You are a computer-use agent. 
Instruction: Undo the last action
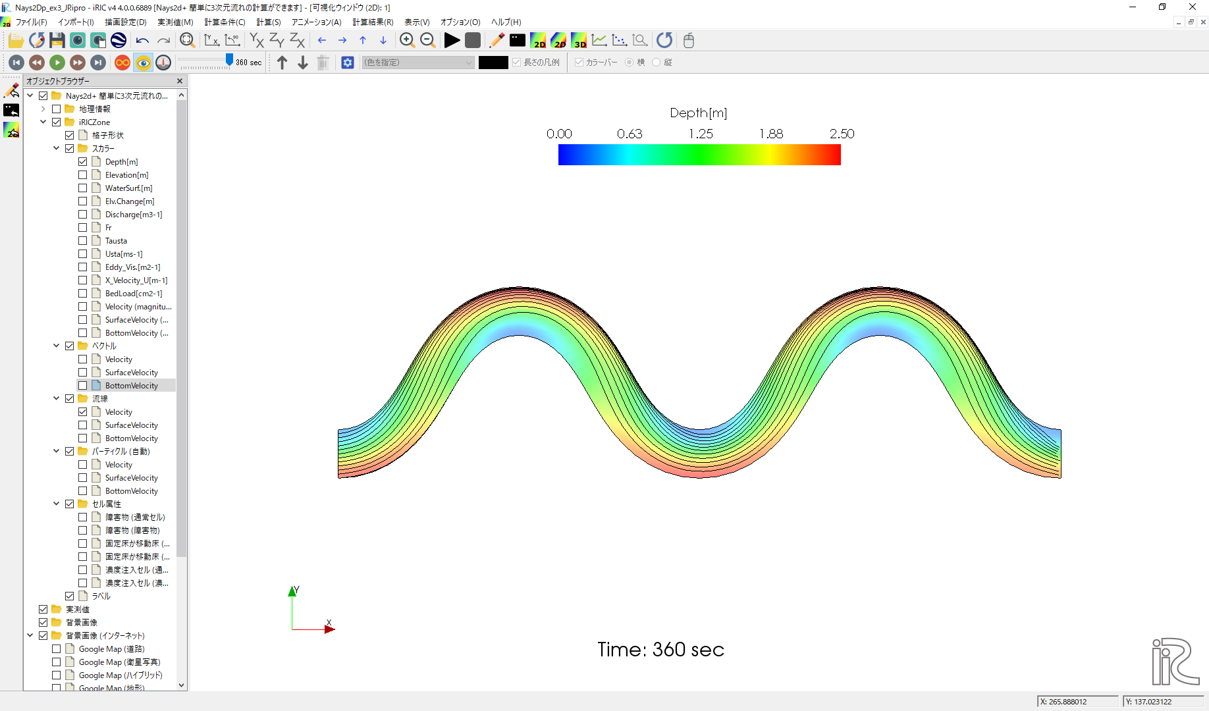click(142, 41)
